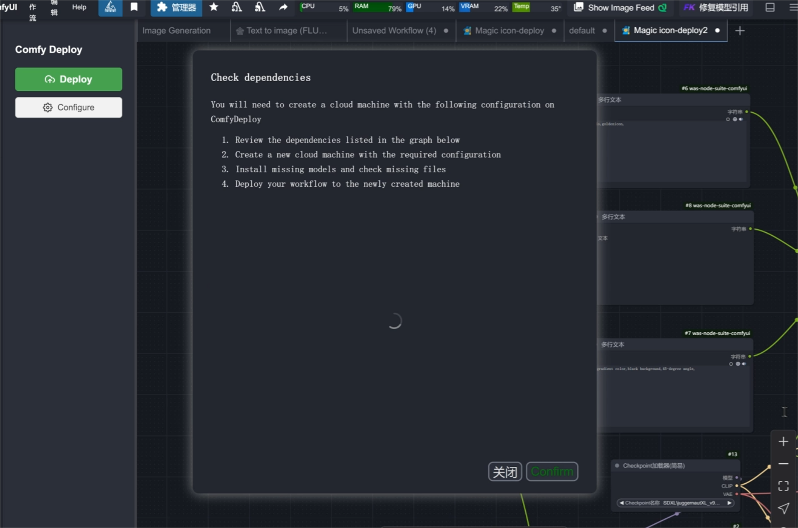The height and width of the screenshot is (528, 798).
Task: Open the 编辑 edit menu
Action: [54, 8]
